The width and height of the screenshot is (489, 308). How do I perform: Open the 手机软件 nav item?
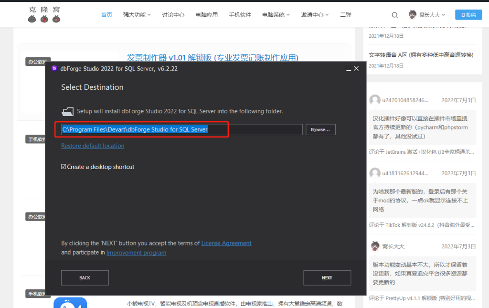point(240,15)
